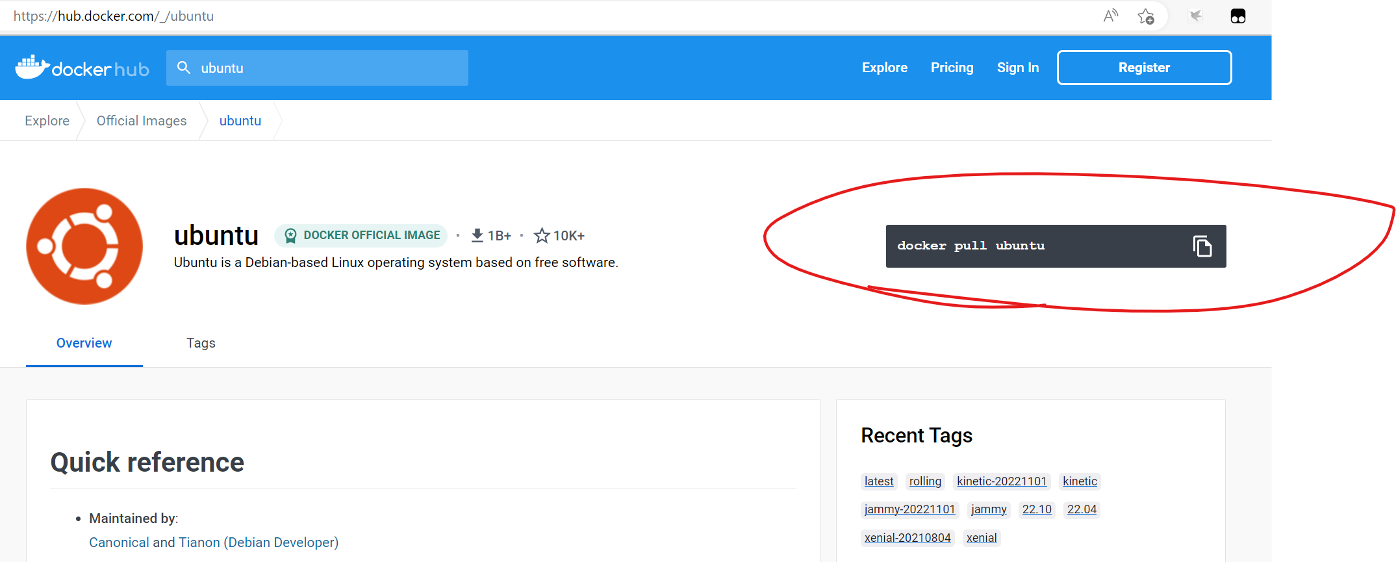Click the browser address bar URL
Screen dimensions: 1396x562
click(114, 16)
